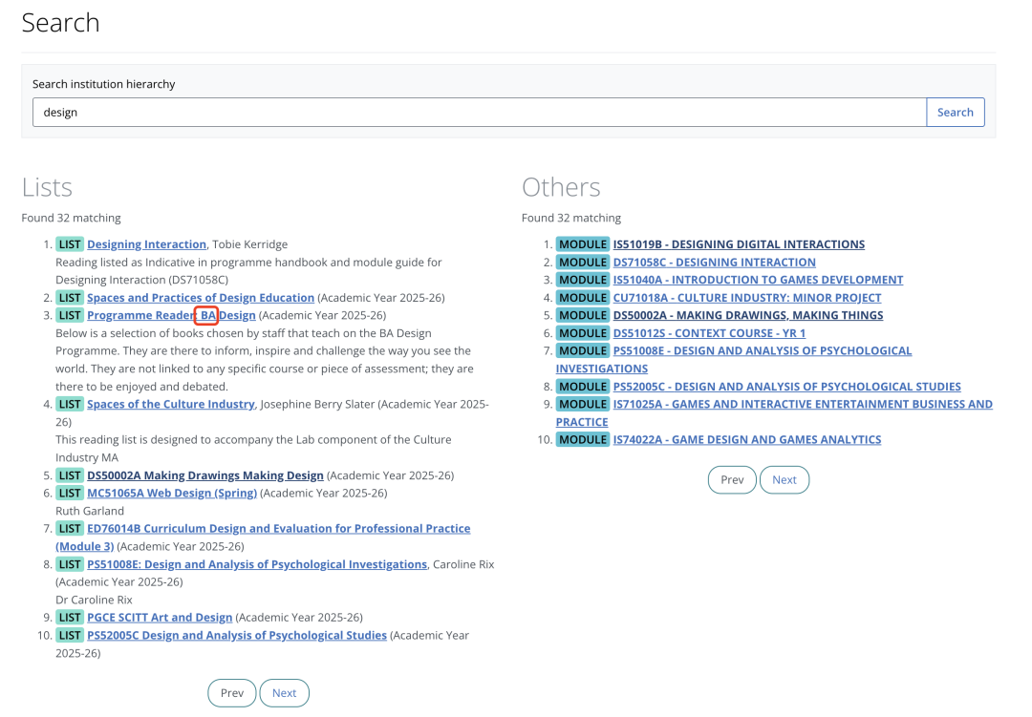Click the author name "Tobie Kerridge"
Image resolution: width=1032 pixels, height=717 pixels.
(x=250, y=244)
